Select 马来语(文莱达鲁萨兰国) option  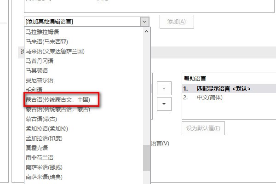(x=84, y=51)
